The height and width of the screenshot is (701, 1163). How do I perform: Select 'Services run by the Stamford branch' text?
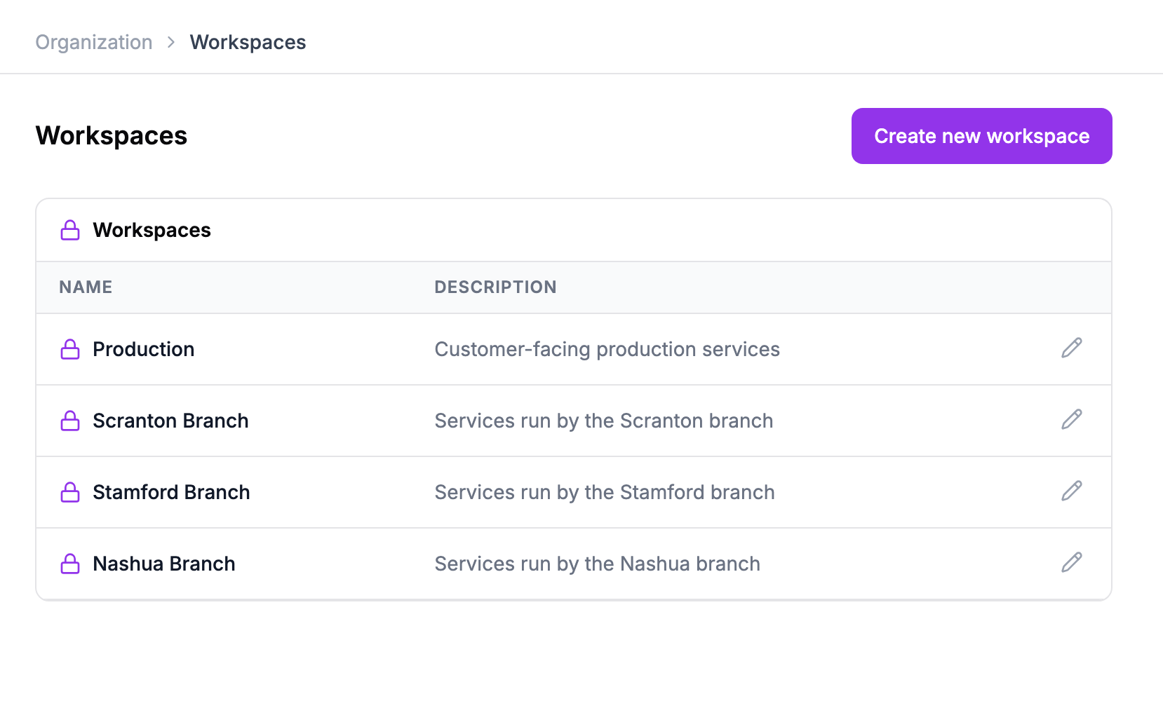click(x=605, y=492)
